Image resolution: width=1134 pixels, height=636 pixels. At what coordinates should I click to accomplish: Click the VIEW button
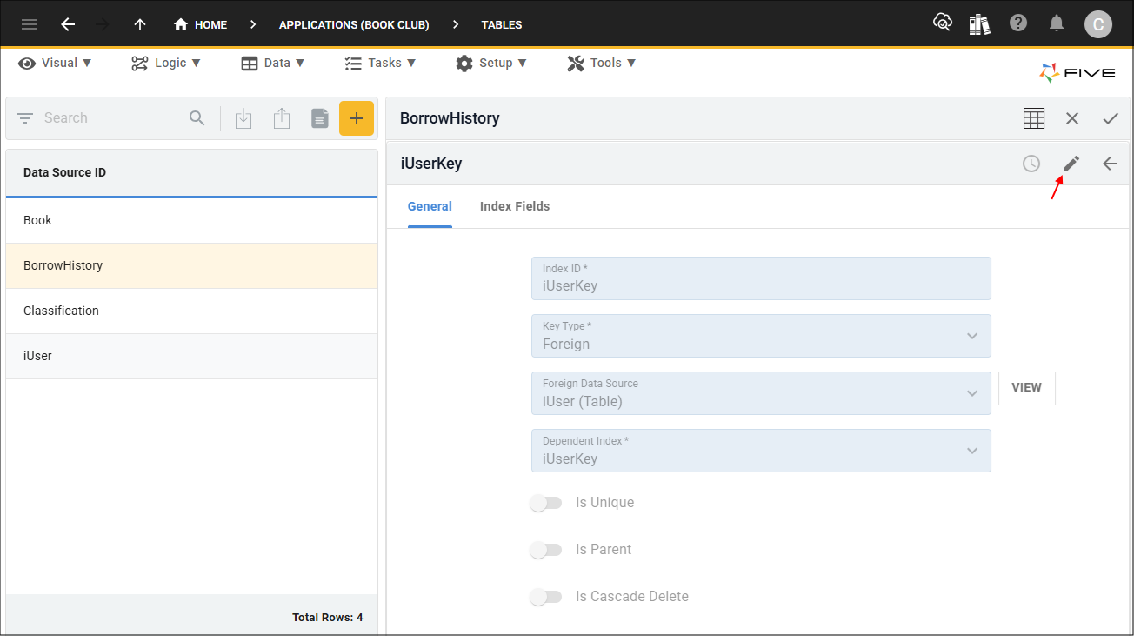pos(1027,388)
